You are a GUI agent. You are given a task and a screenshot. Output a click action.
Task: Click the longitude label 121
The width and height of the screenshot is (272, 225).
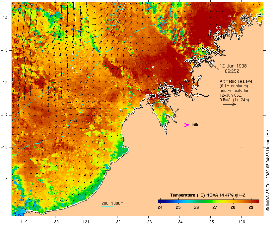coord(86,222)
